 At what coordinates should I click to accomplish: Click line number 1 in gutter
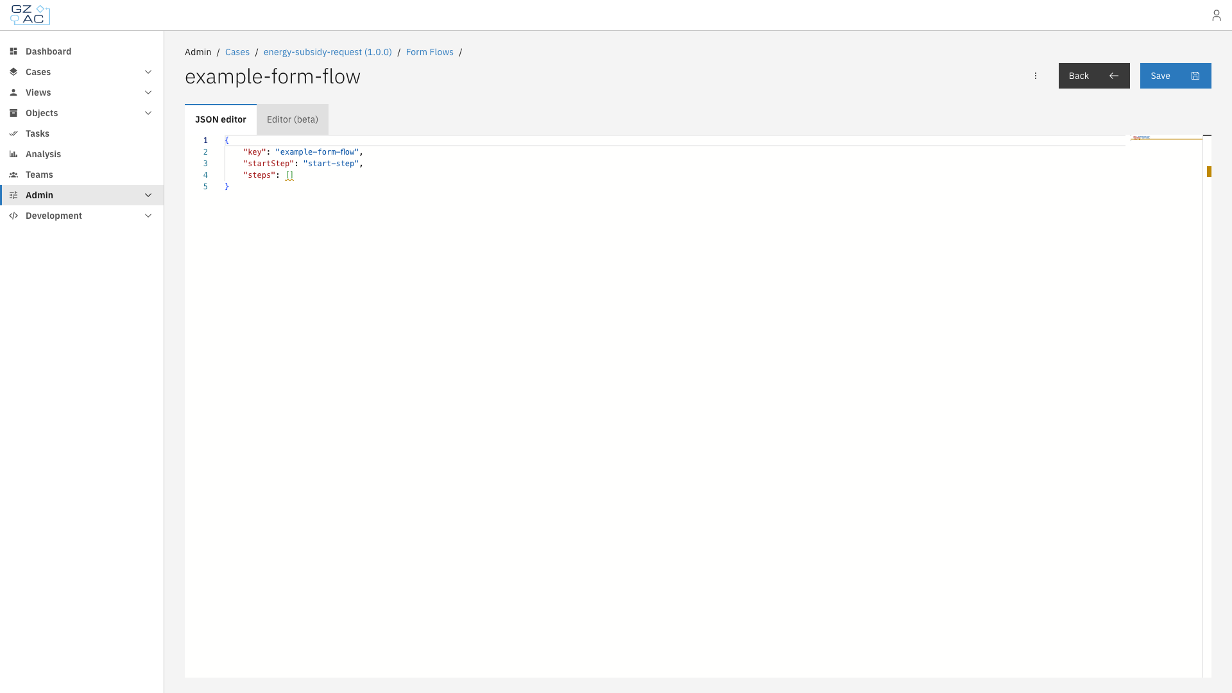[x=205, y=141]
